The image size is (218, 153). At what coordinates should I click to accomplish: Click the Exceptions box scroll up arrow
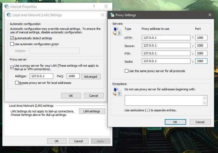(x=204, y=98)
